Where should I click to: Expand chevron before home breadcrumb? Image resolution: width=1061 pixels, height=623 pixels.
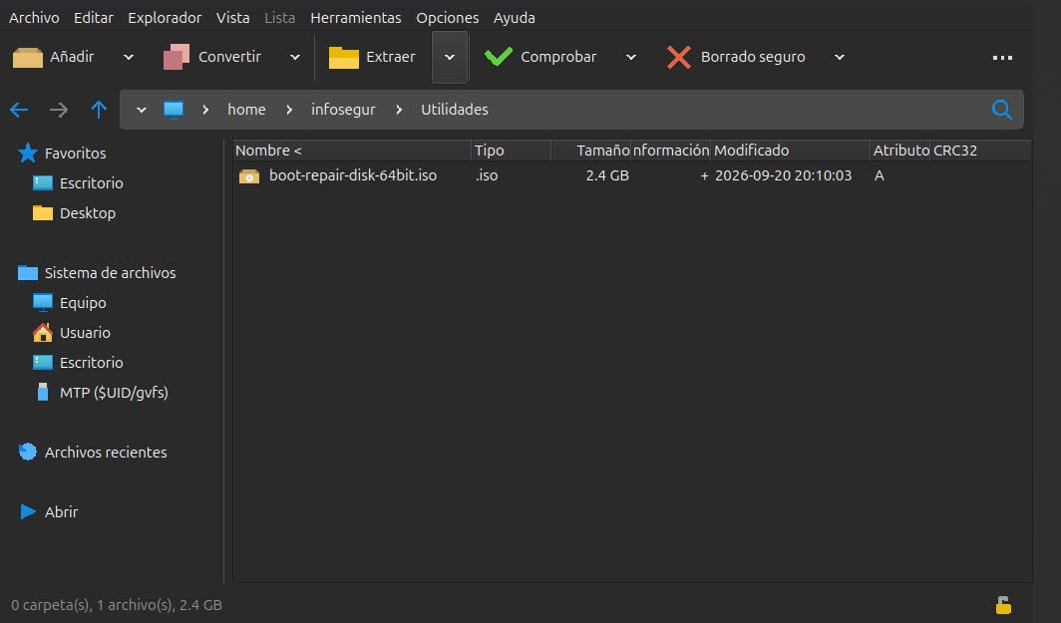(x=205, y=110)
